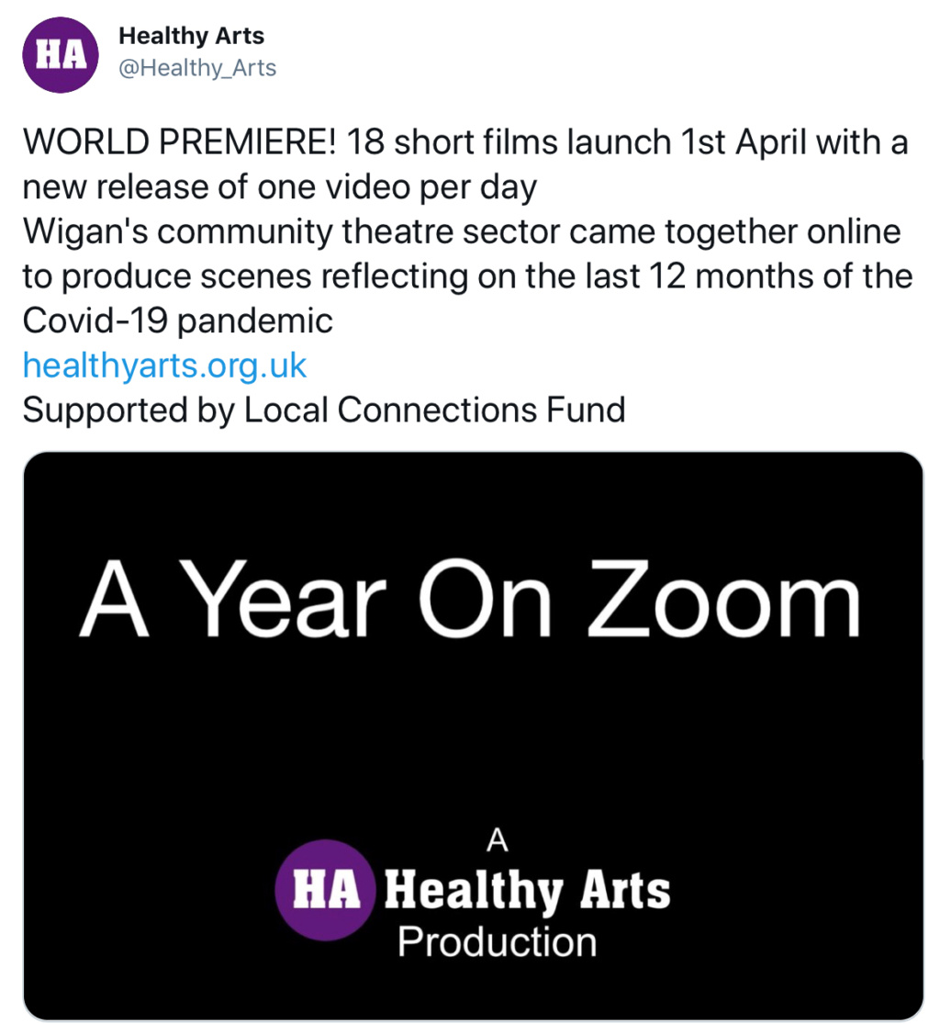Open the @Healthy_Arts handle
The image size is (940, 1024).
pyautogui.click(x=197, y=68)
